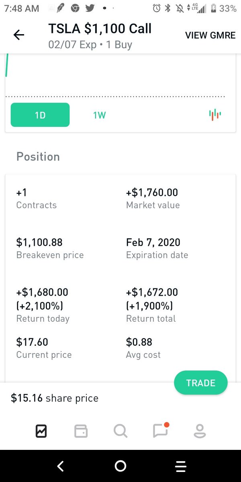Toggle the candlestick chart view icon
The height and width of the screenshot is (482, 241).
coord(215,115)
